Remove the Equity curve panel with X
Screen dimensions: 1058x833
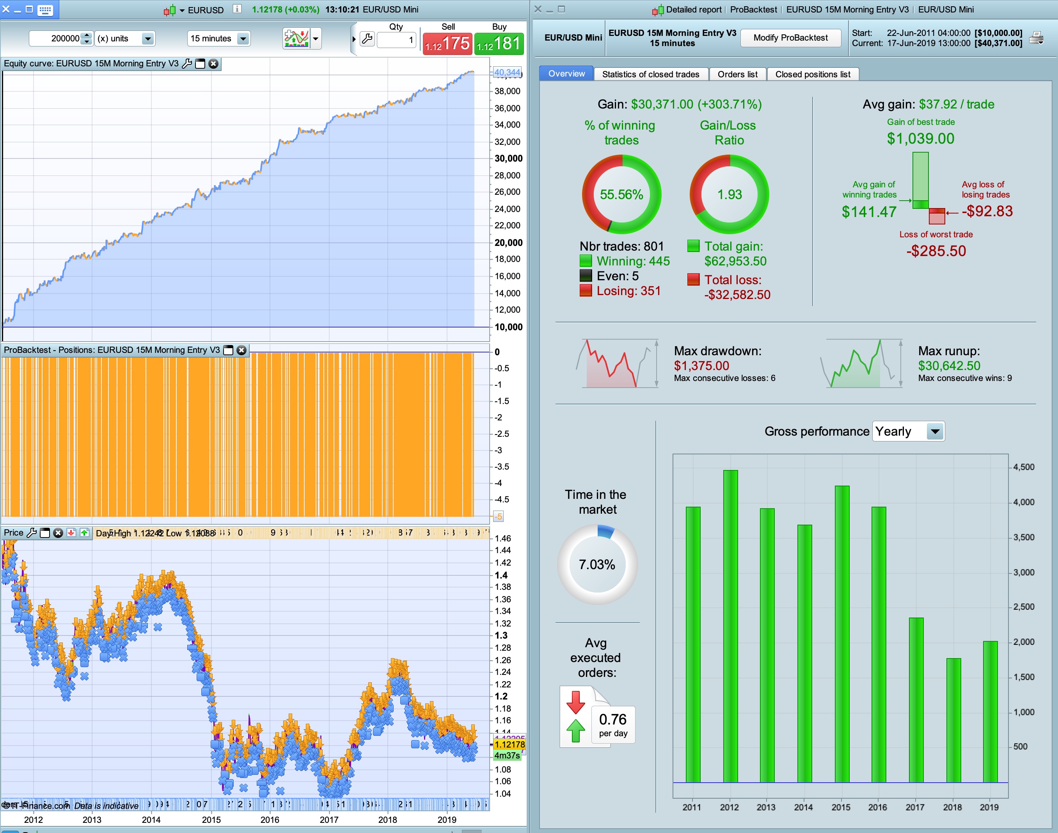pyautogui.click(x=213, y=64)
